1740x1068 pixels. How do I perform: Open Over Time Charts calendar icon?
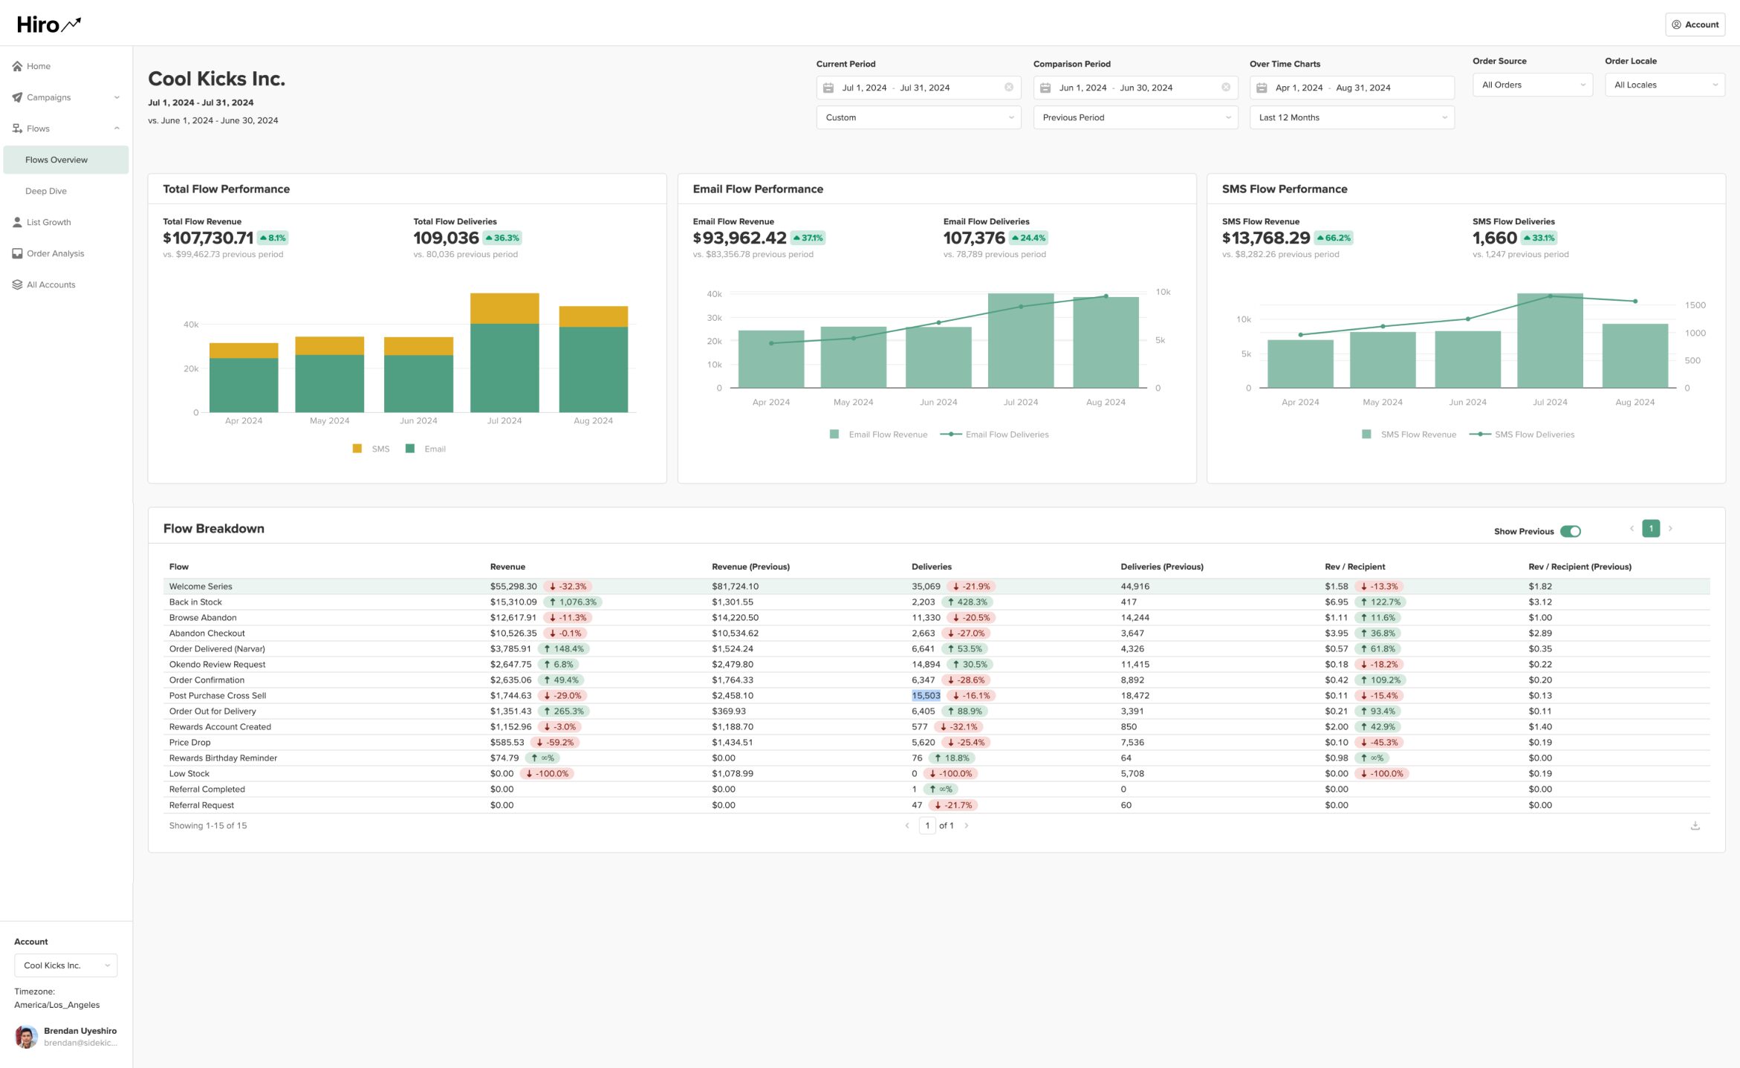(x=1262, y=88)
